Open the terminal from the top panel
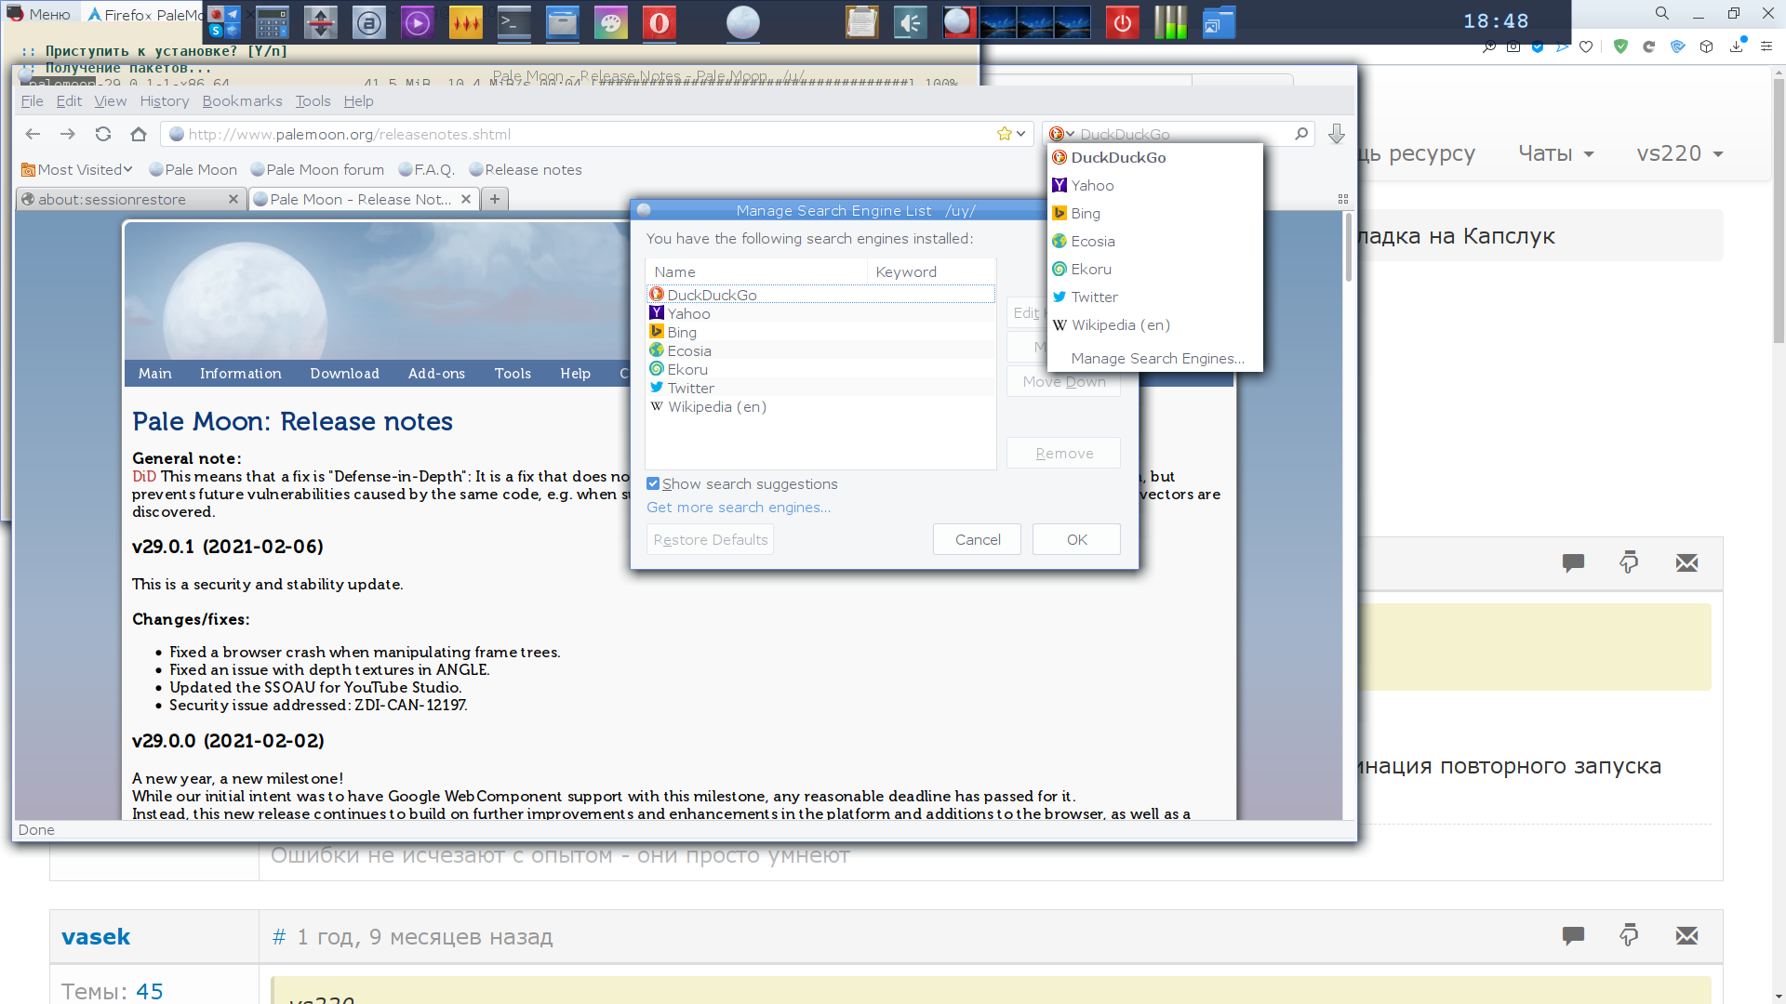The image size is (1786, 1004). point(514,22)
